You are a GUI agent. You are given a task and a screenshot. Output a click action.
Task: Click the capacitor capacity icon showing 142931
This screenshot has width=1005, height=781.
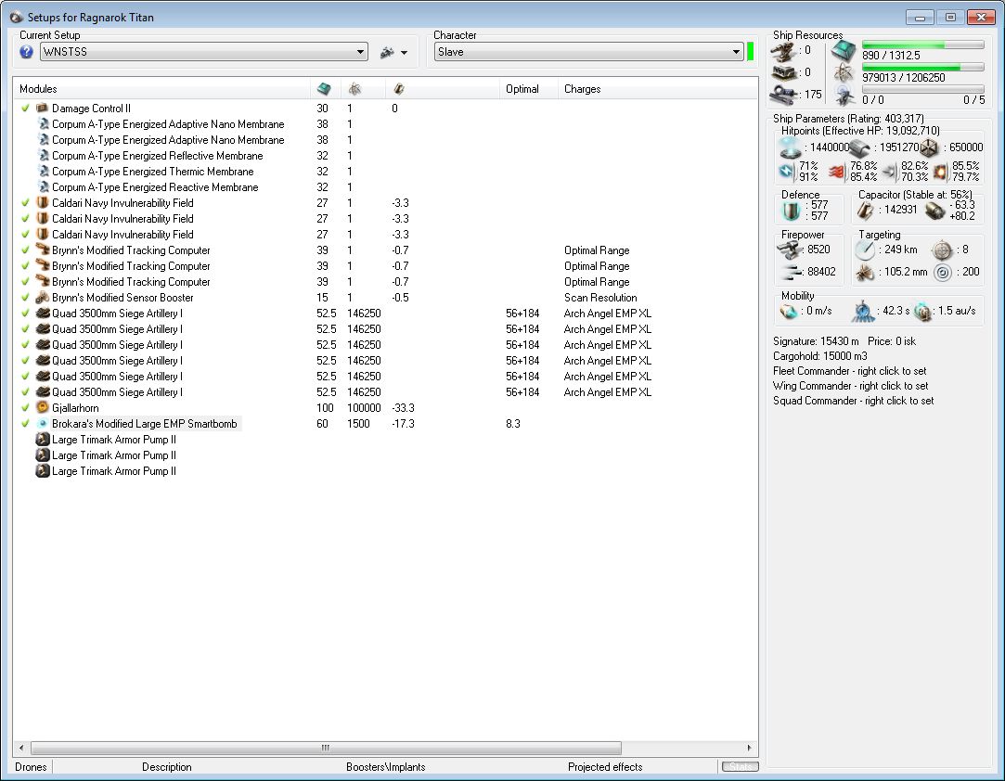click(865, 211)
